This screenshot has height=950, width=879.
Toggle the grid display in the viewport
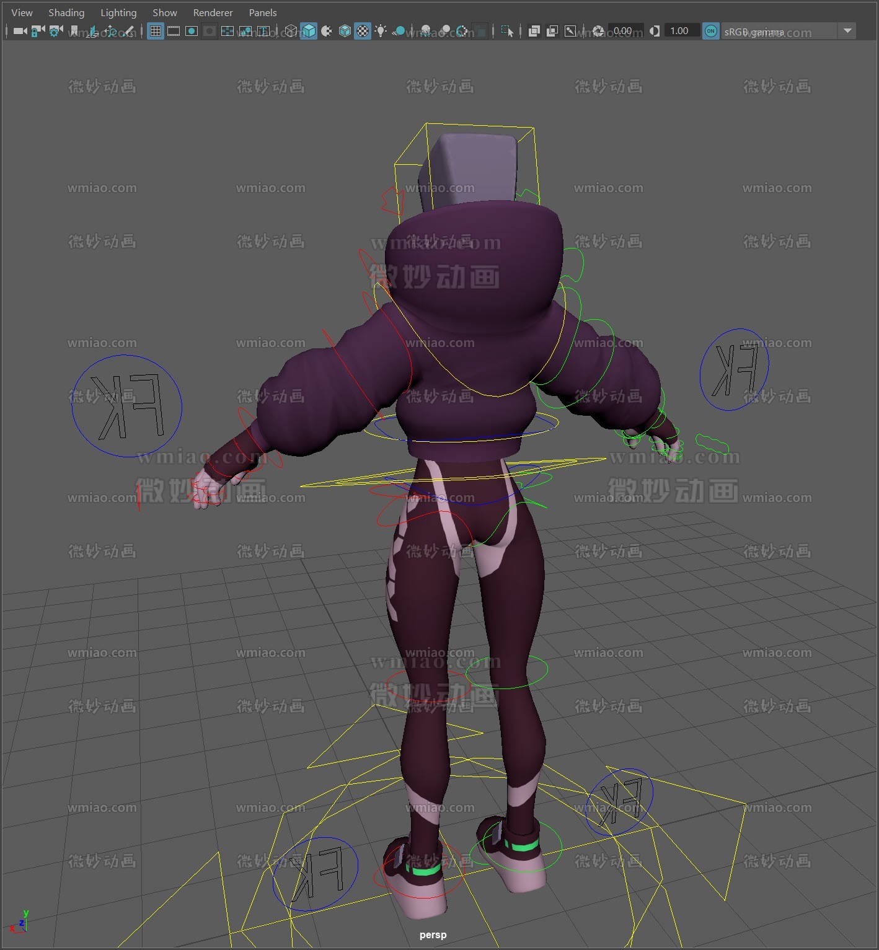pyautogui.click(x=156, y=31)
